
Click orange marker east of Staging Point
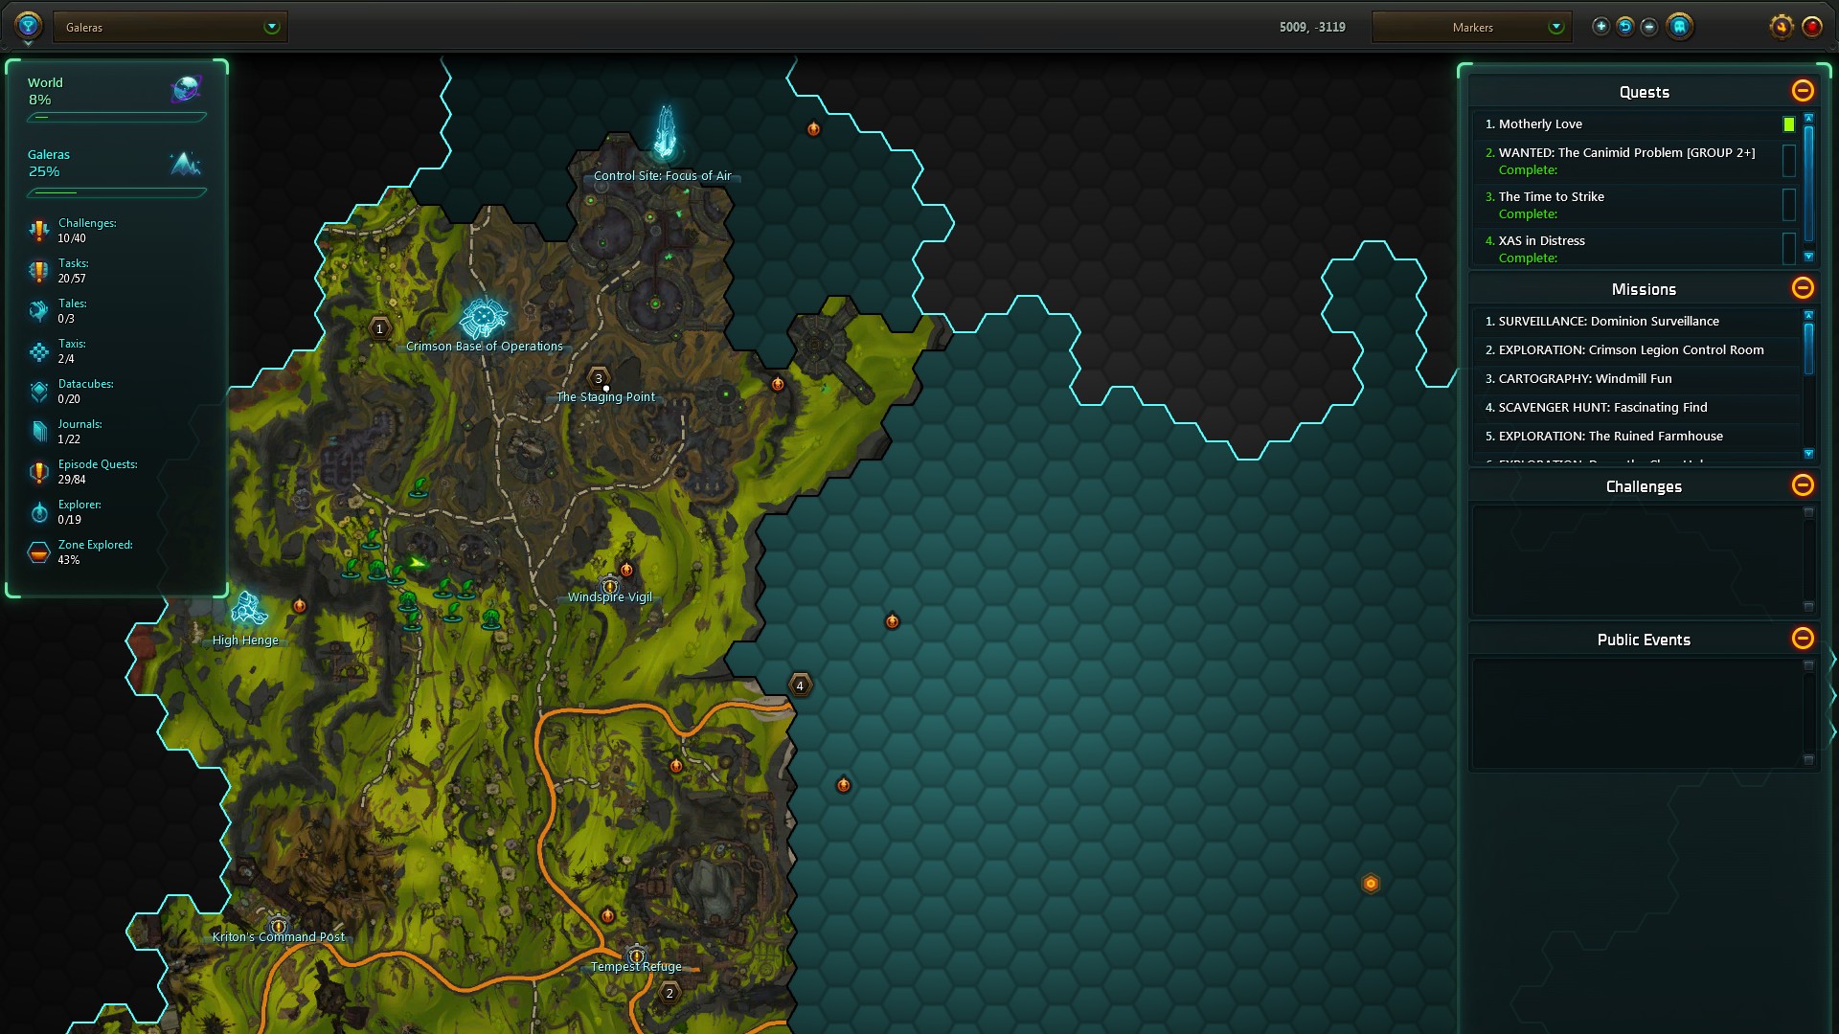pyautogui.click(x=778, y=384)
